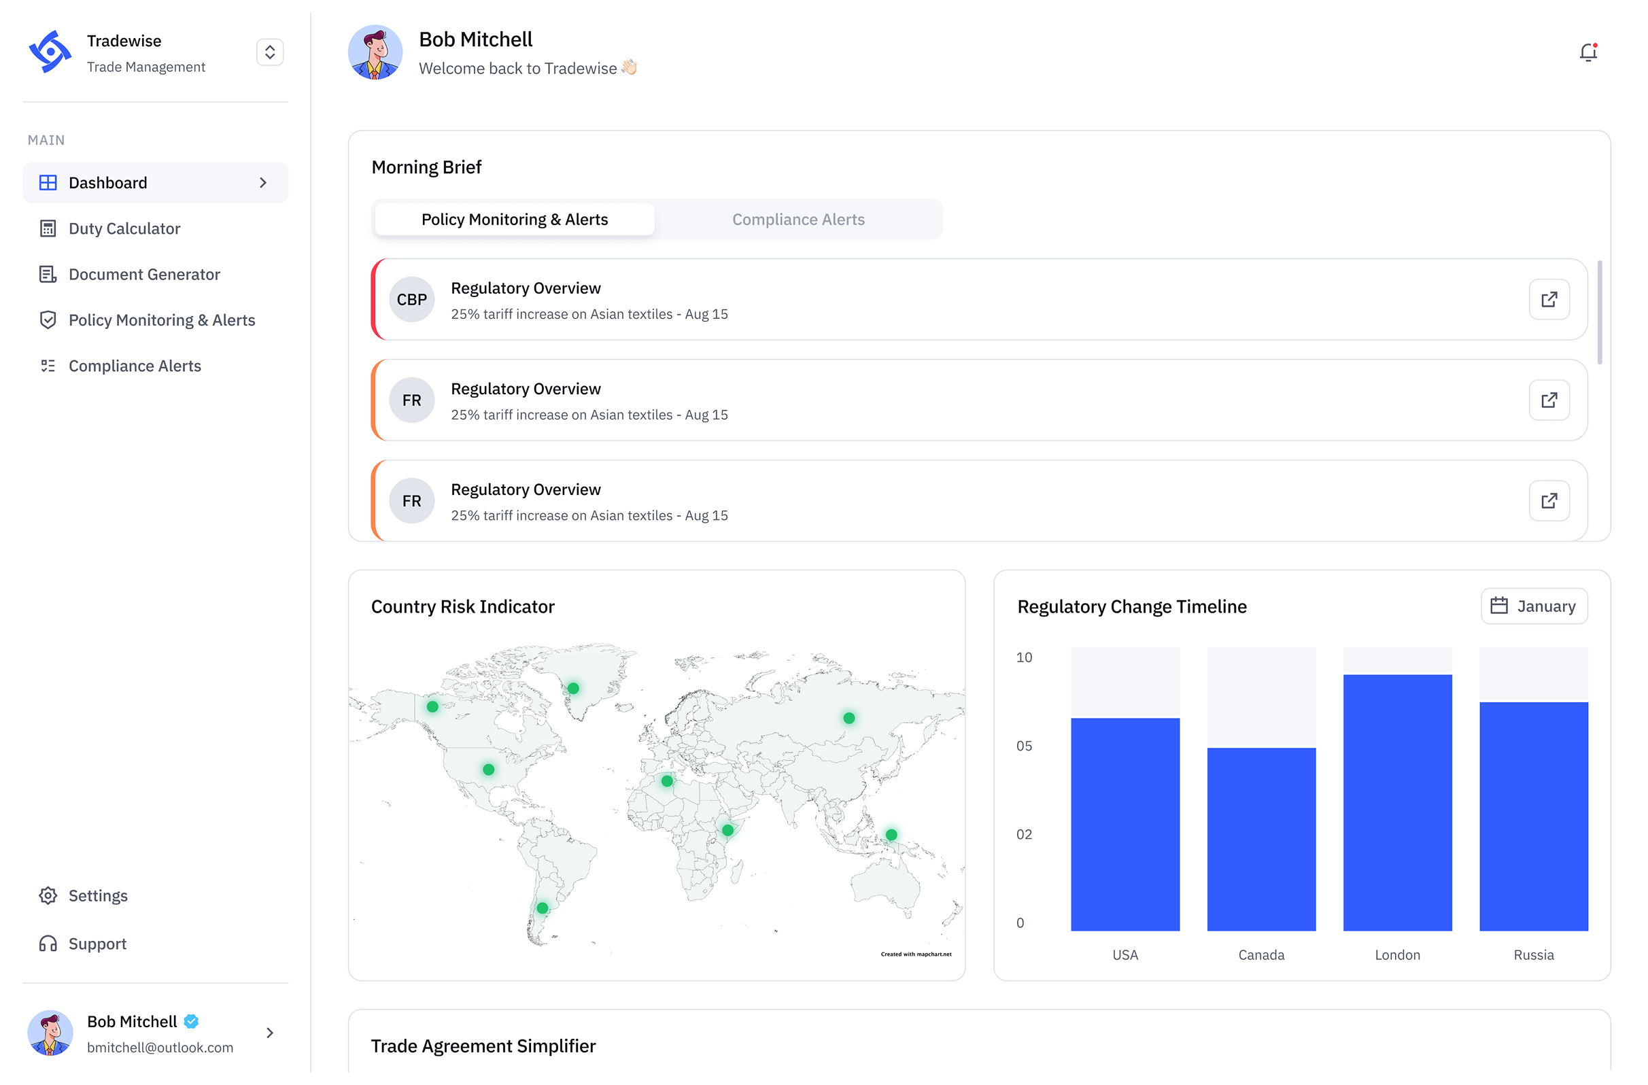Open the Document Generator page
The image size is (1648, 1085).
pyautogui.click(x=144, y=274)
